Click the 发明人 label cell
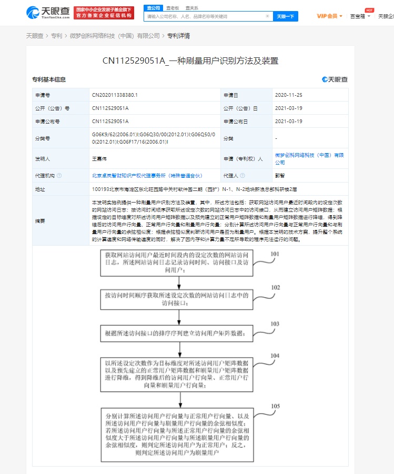 pyautogui.click(x=61, y=159)
